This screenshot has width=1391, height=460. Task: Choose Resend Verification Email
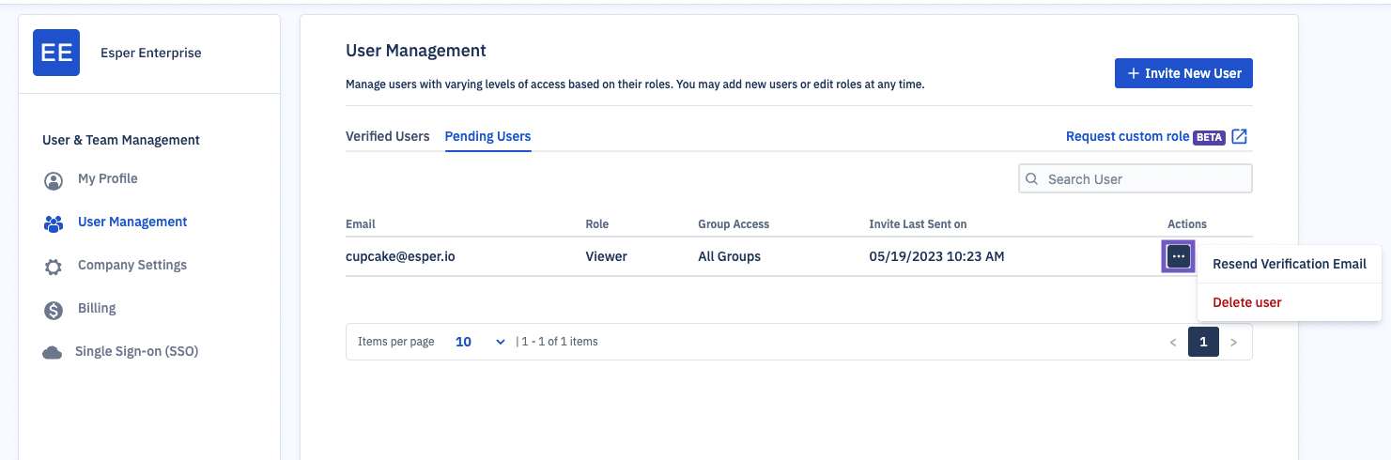[x=1290, y=264]
